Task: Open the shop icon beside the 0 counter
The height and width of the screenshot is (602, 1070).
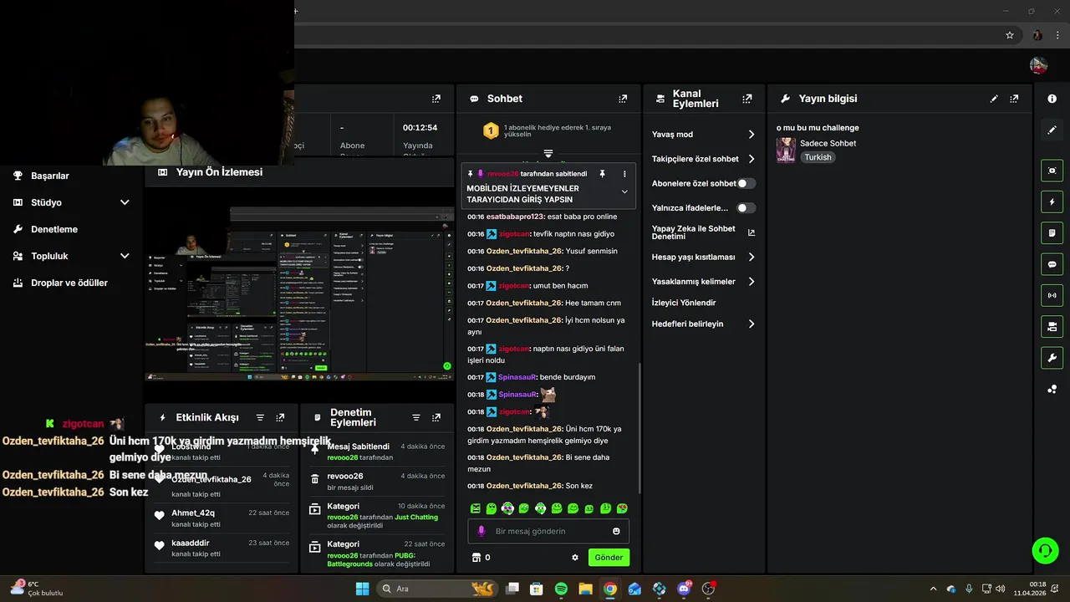Action: pos(476,558)
